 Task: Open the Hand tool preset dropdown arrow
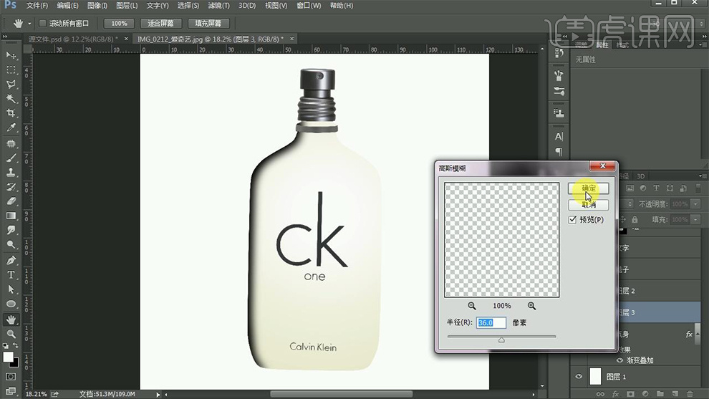tap(29, 24)
